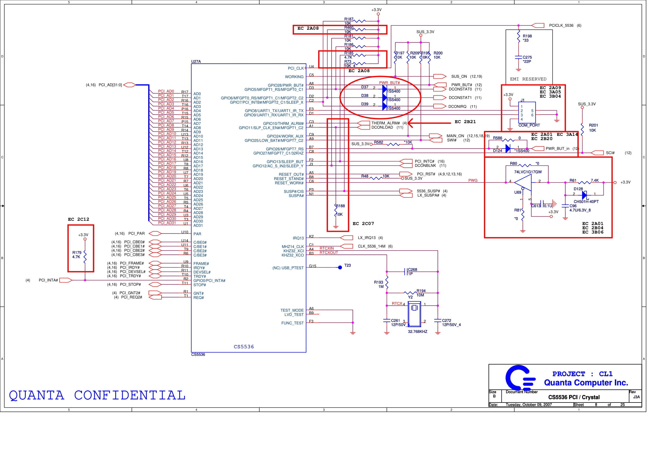Select the '32.768KHZ' crystal frequency text
Image resolution: width=654 pixels, height=462 pixels.
[x=417, y=332]
